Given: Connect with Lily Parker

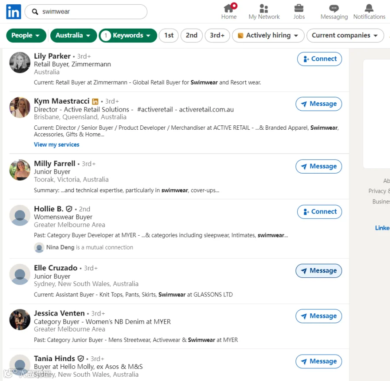Looking at the screenshot, I should 320,59.
